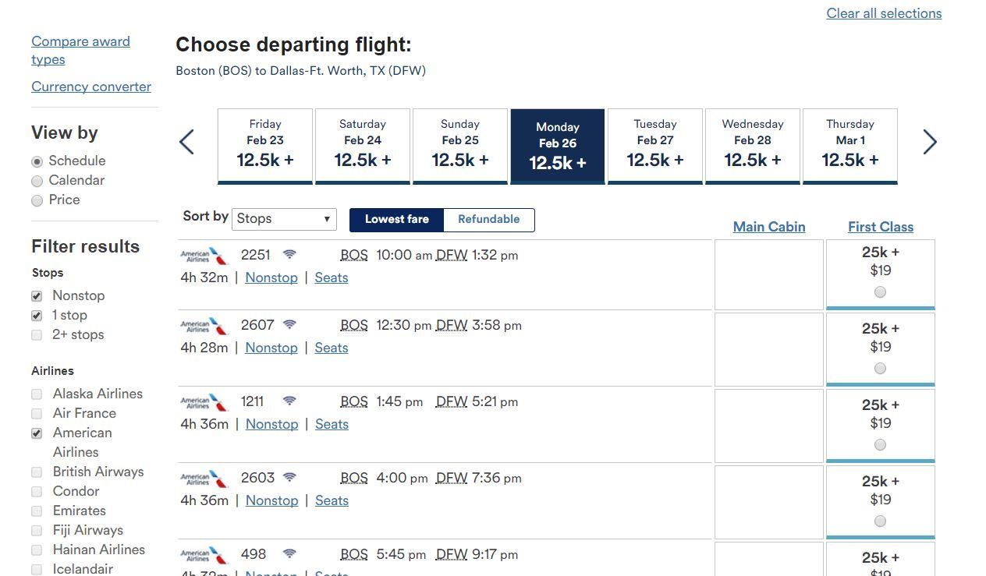Select Calendar view radio button
The width and height of the screenshot is (986, 576).
point(37,181)
